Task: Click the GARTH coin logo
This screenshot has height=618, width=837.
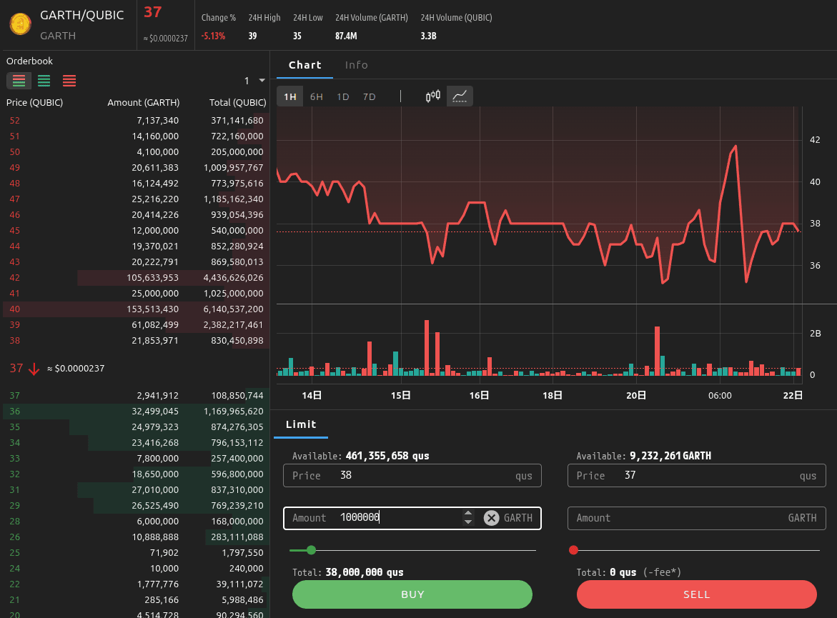Action: (x=19, y=25)
